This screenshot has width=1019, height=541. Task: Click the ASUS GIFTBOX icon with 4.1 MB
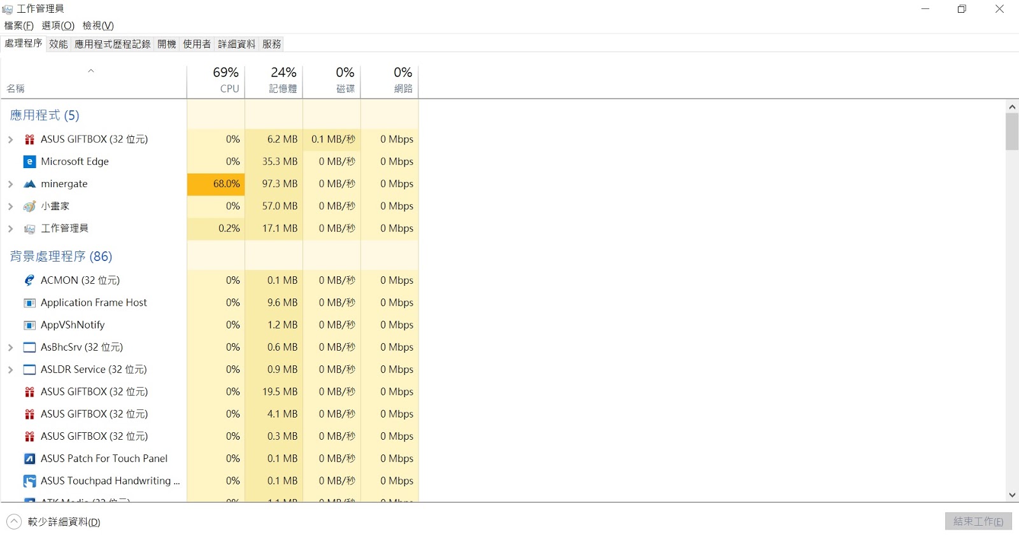pyautogui.click(x=29, y=414)
